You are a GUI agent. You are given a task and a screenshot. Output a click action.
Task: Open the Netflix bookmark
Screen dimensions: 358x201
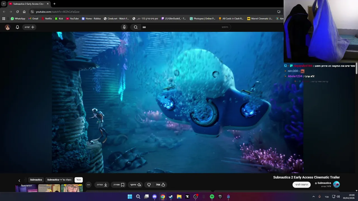[46, 19]
